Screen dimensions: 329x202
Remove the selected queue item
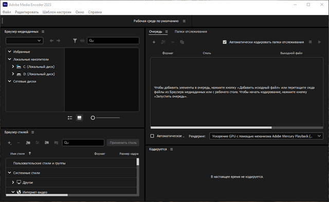click(x=173, y=42)
